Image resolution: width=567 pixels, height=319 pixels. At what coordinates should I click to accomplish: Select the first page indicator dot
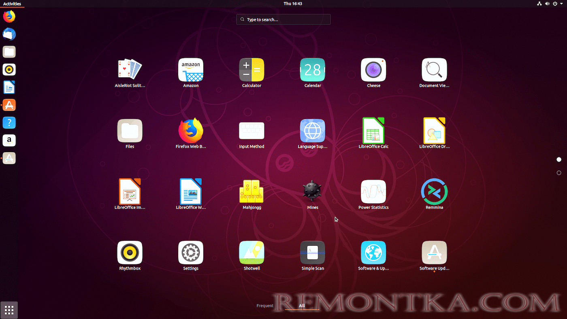click(559, 159)
